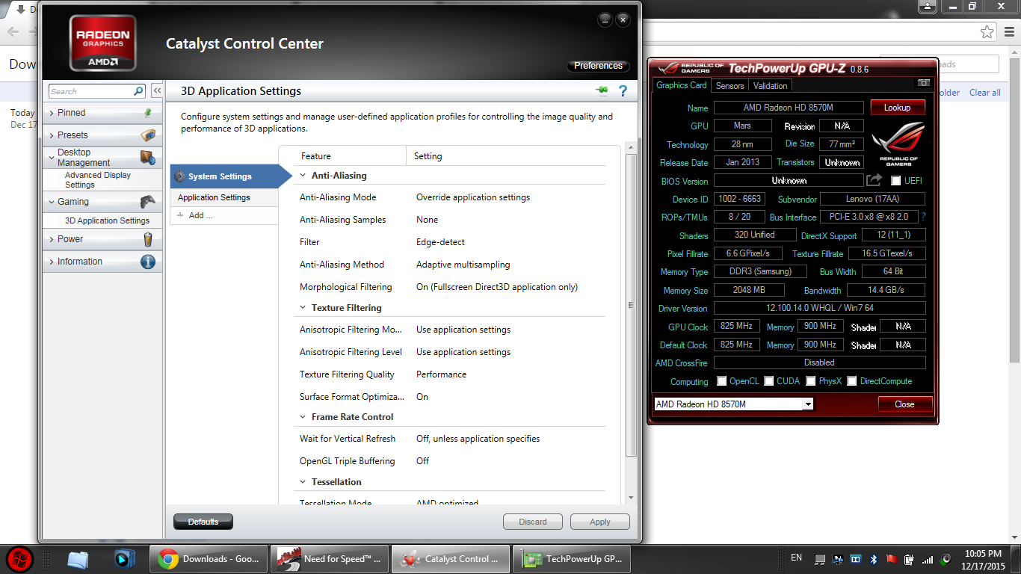Screen dimensions: 1021x574
Task: Click the Defaults button
Action: 203,522
